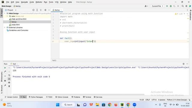Open the JetBrains toolbox icon at top right
Viewport: 192px width, 108px height.
(x=190, y=6)
